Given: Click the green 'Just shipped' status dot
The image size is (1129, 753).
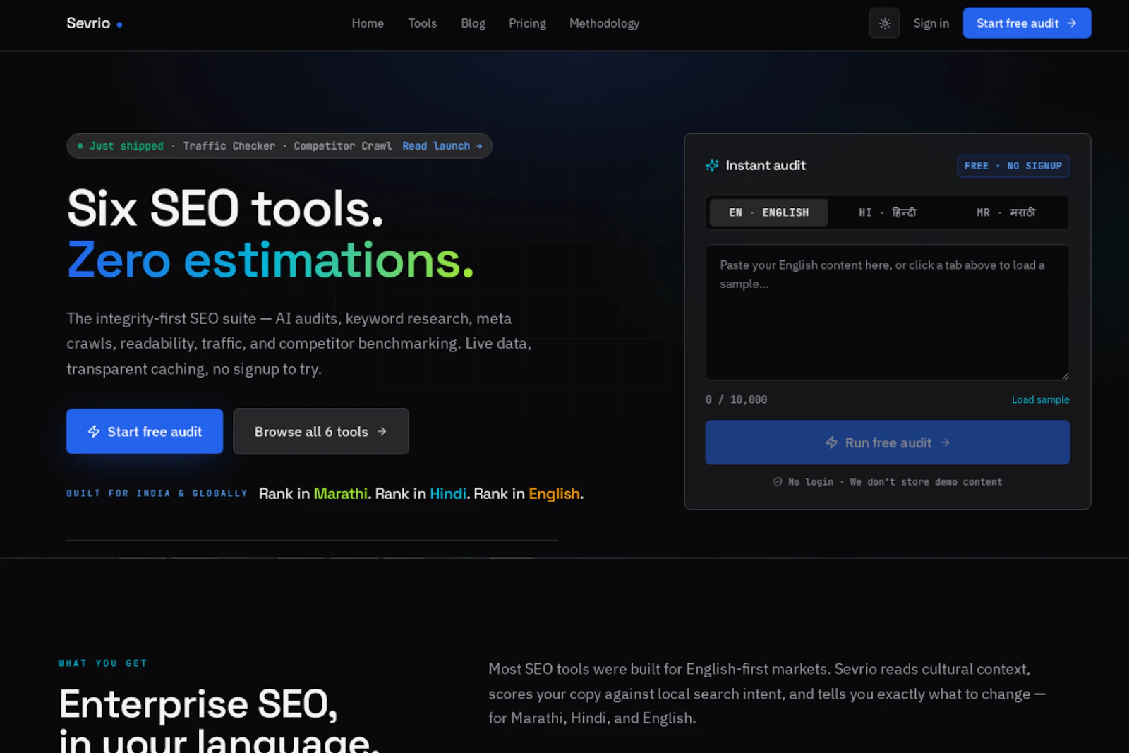Looking at the screenshot, I should (x=80, y=146).
